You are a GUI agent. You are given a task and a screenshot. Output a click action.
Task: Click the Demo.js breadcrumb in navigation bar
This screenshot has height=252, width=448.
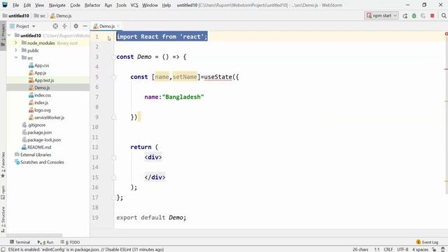61,15
